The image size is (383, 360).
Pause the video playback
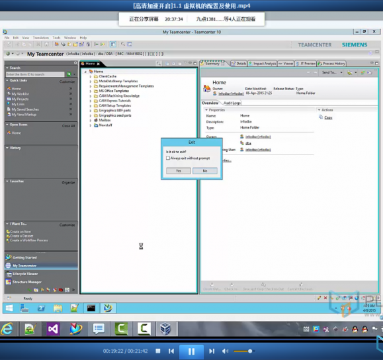[x=192, y=351]
